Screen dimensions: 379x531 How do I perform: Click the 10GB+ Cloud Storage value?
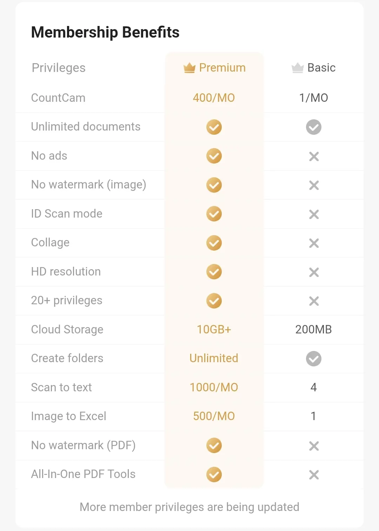[x=214, y=330]
